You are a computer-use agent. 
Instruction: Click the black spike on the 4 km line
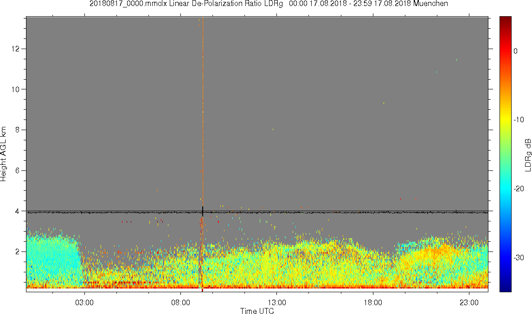203,211
